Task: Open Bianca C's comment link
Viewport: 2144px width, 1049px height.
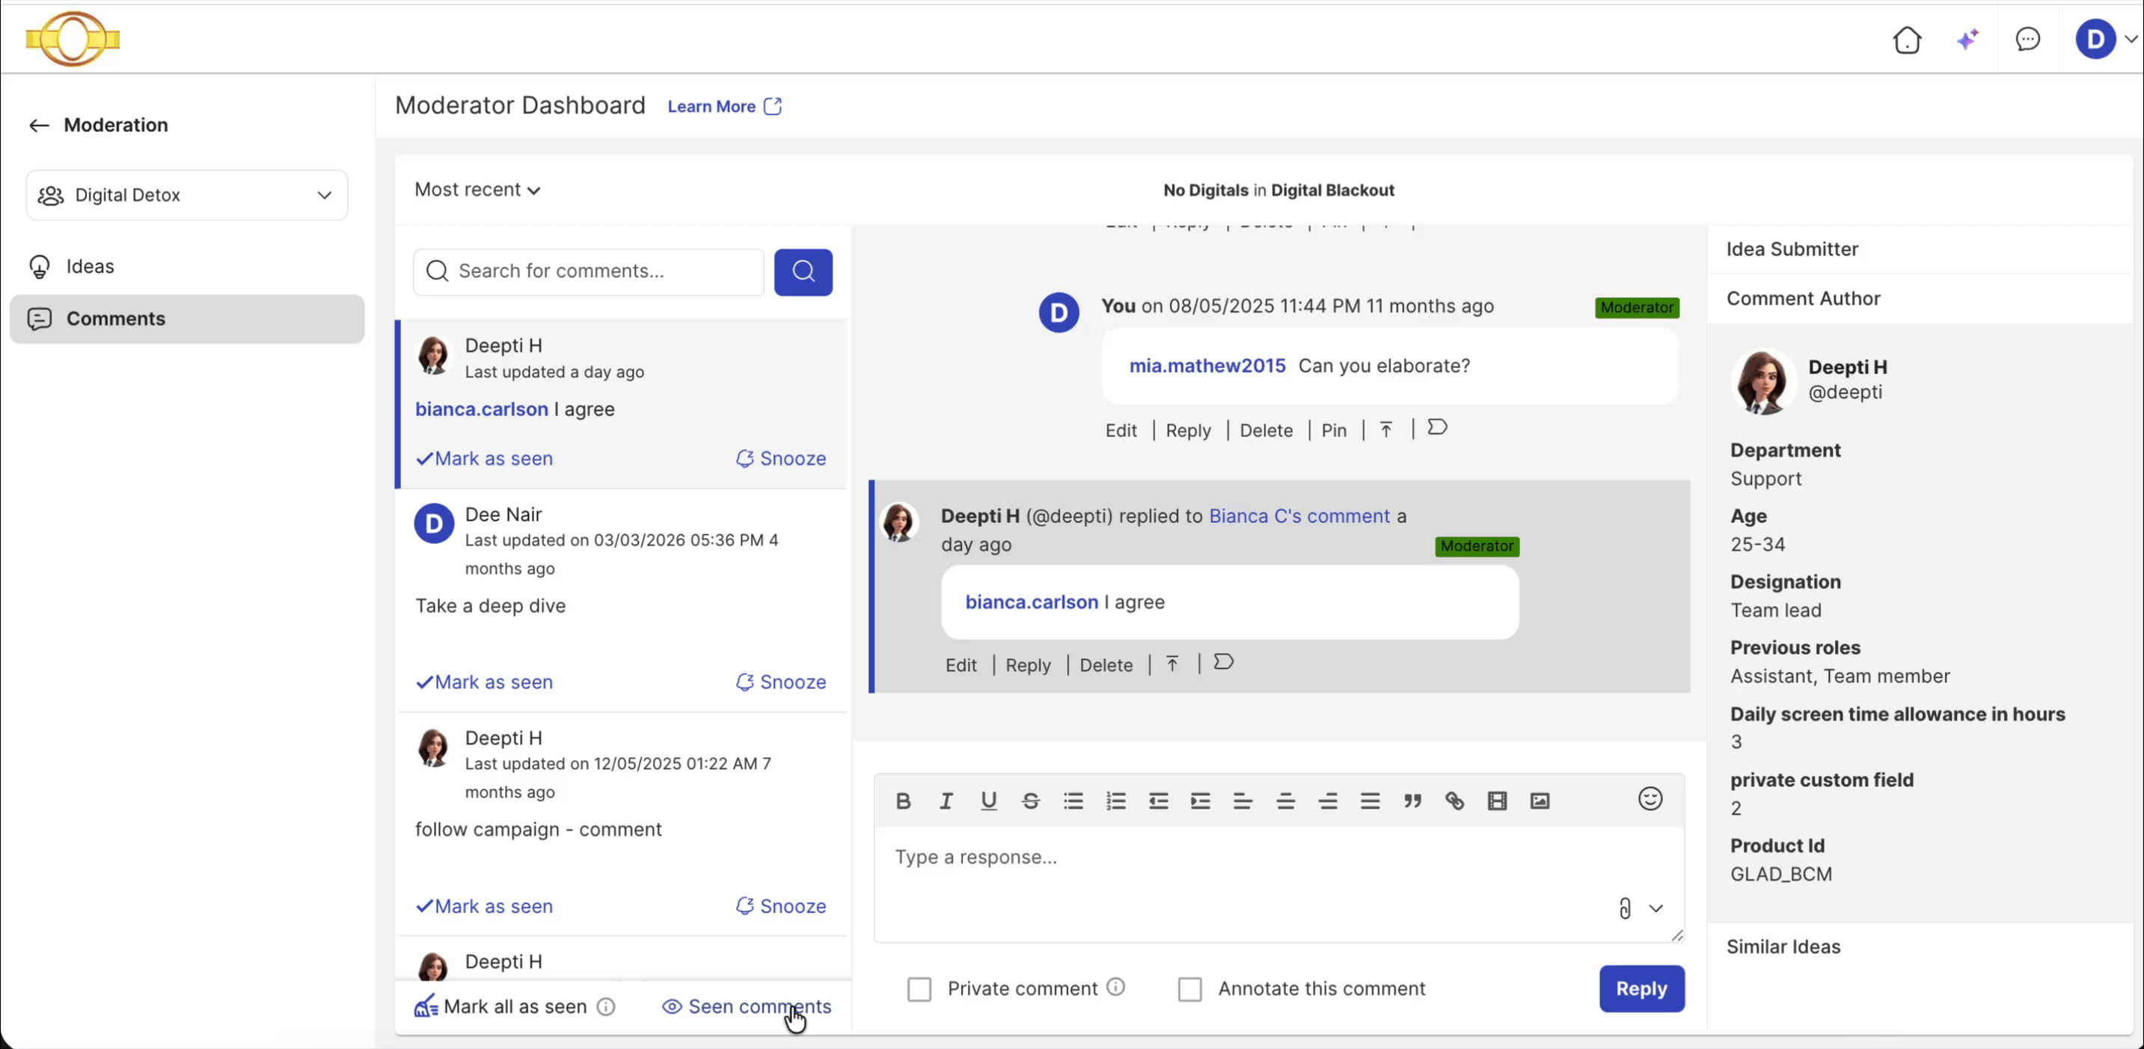Action: pyautogui.click(x=1299, y=516)
